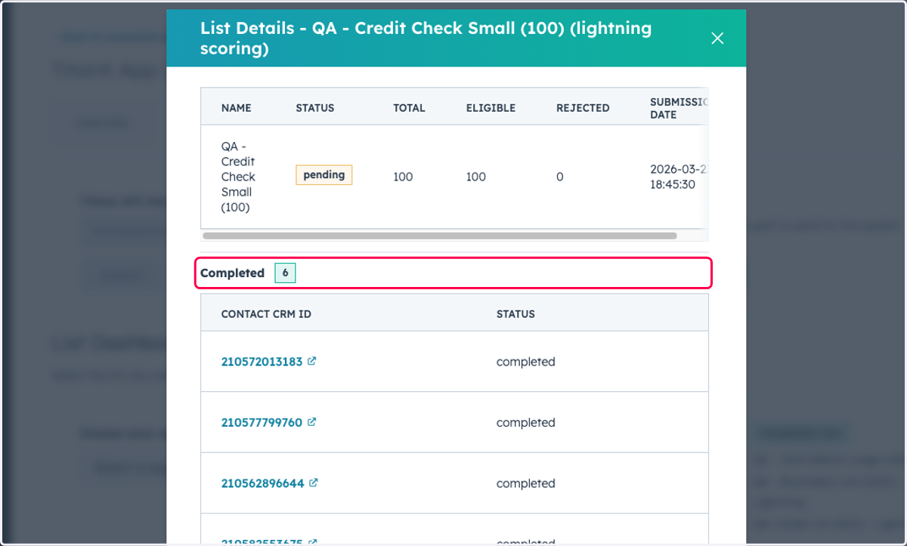Click external link icon beside 210562896644
The width and height of the screenshot is (907, 546).
pyautogui.click(x=314, y=483)
